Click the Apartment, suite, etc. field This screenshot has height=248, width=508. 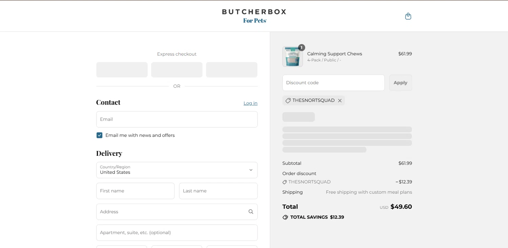177,233
